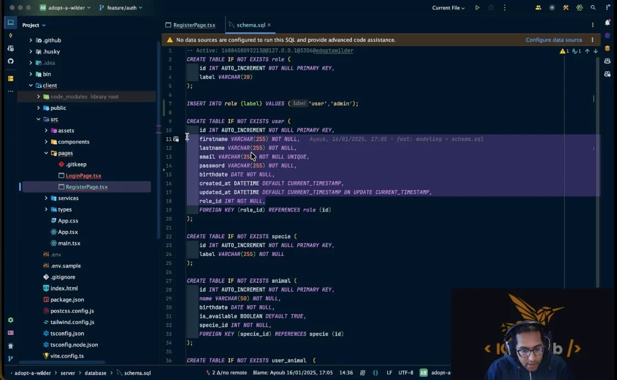The width and height of the screenshot is (617, 380).
Task: Switch to the RegisterPage.tsx tab
Action: [190, 25]
